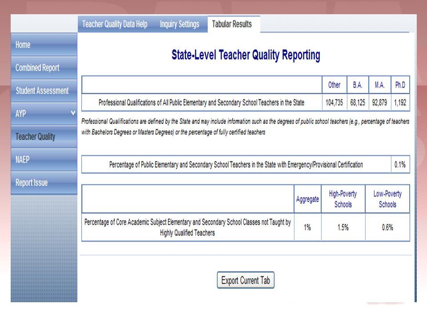This screenshot has width=427, height=320.
Task: Click the Other column header
Action: (334, 85)
